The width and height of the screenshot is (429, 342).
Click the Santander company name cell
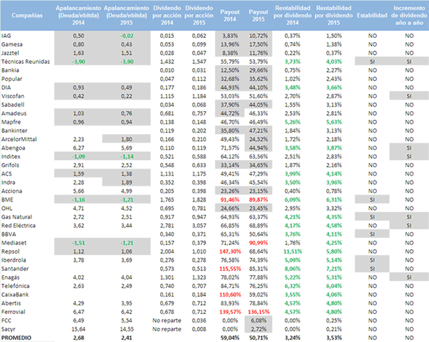point(15,269)
